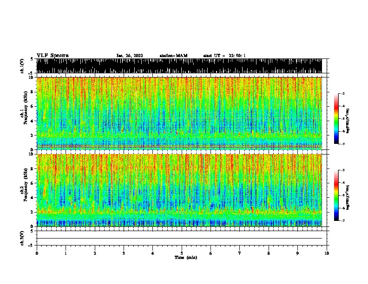The height and width of the screenshot is (284, 368).
Task: Click the "Time (min)" x-axis label
Action: [186, 258]
